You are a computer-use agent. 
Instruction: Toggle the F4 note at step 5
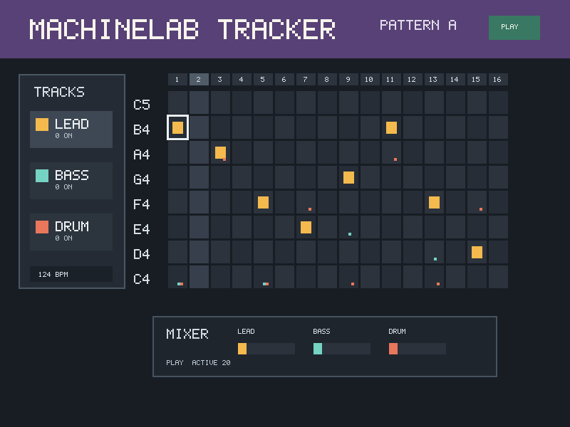[x=263, y=202]
